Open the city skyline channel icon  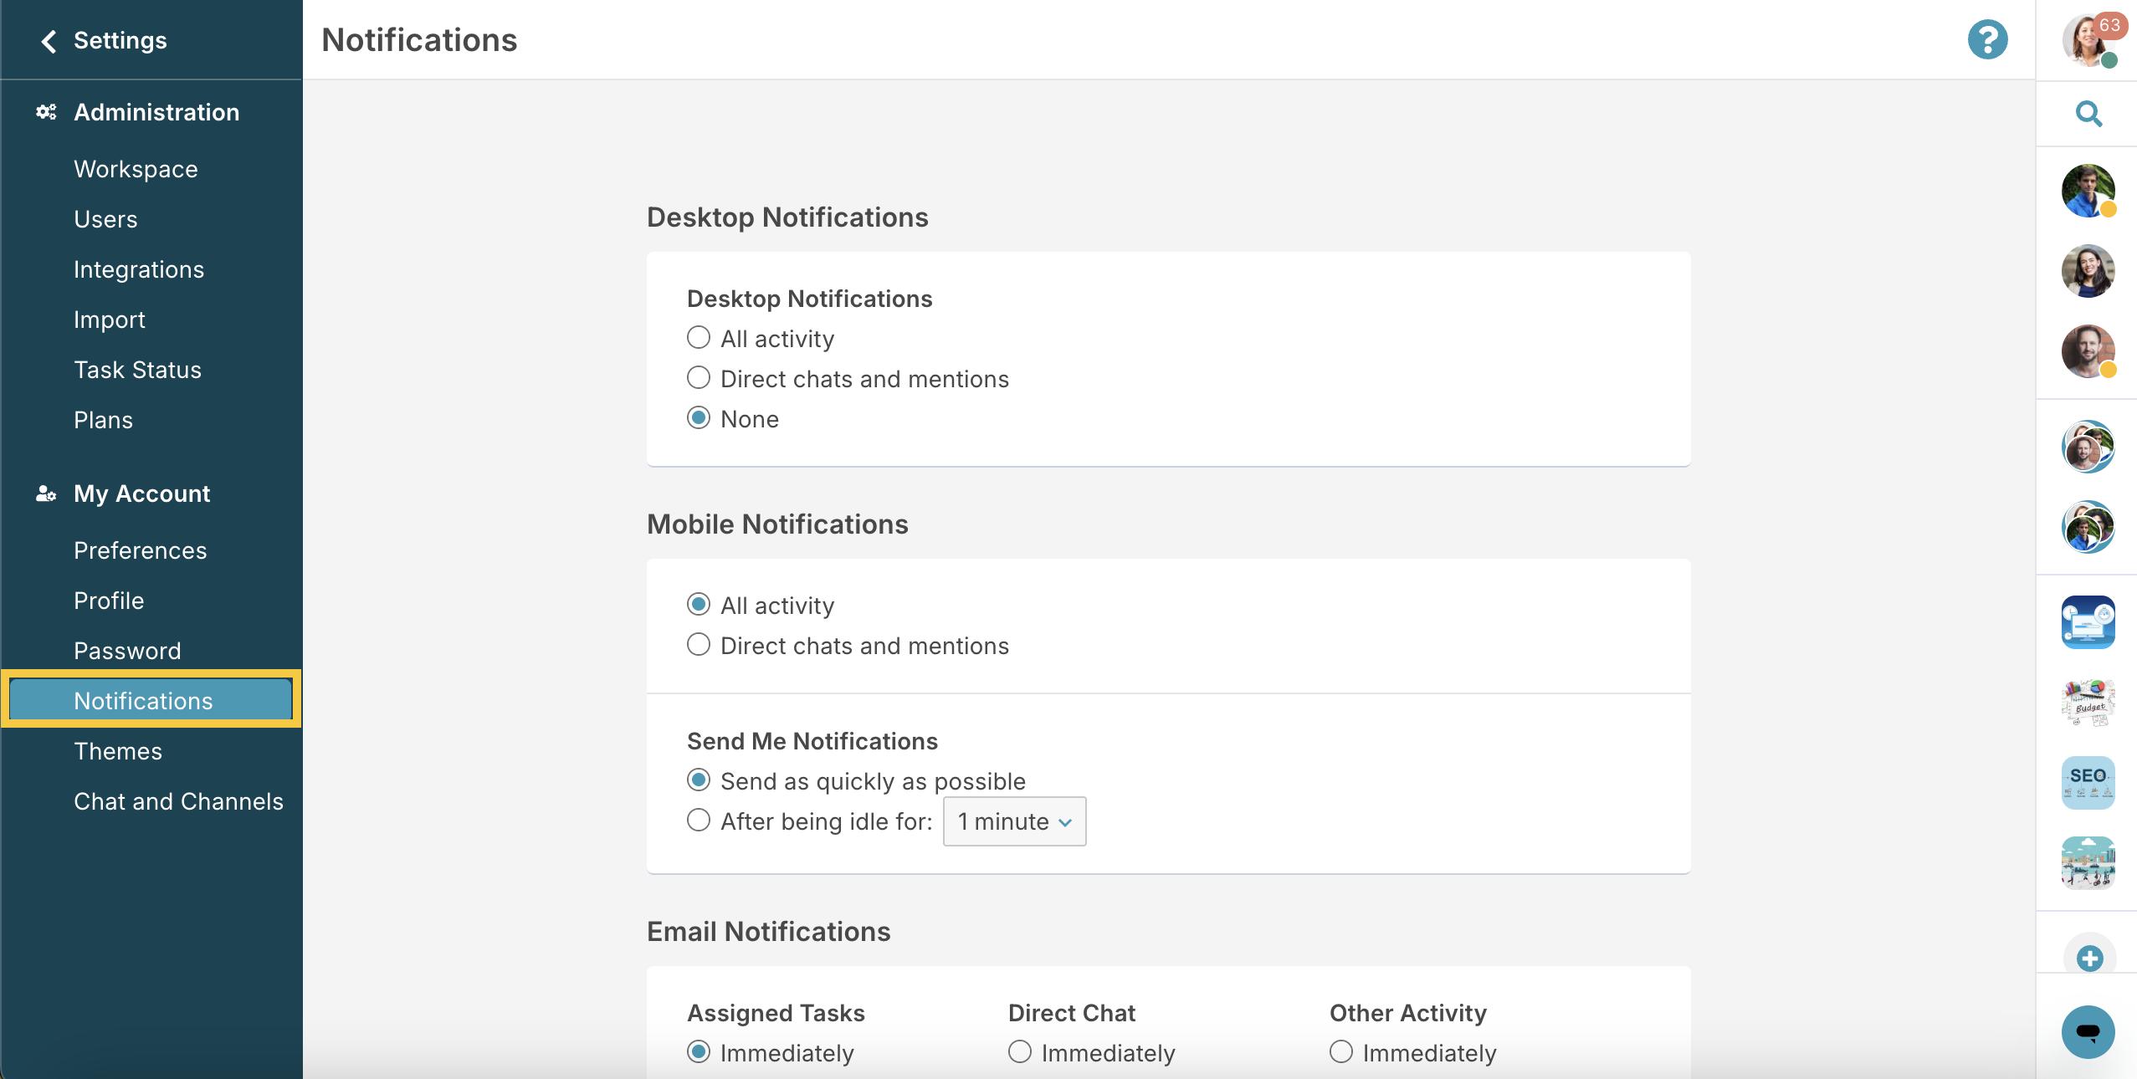[x=2088, y=863]
